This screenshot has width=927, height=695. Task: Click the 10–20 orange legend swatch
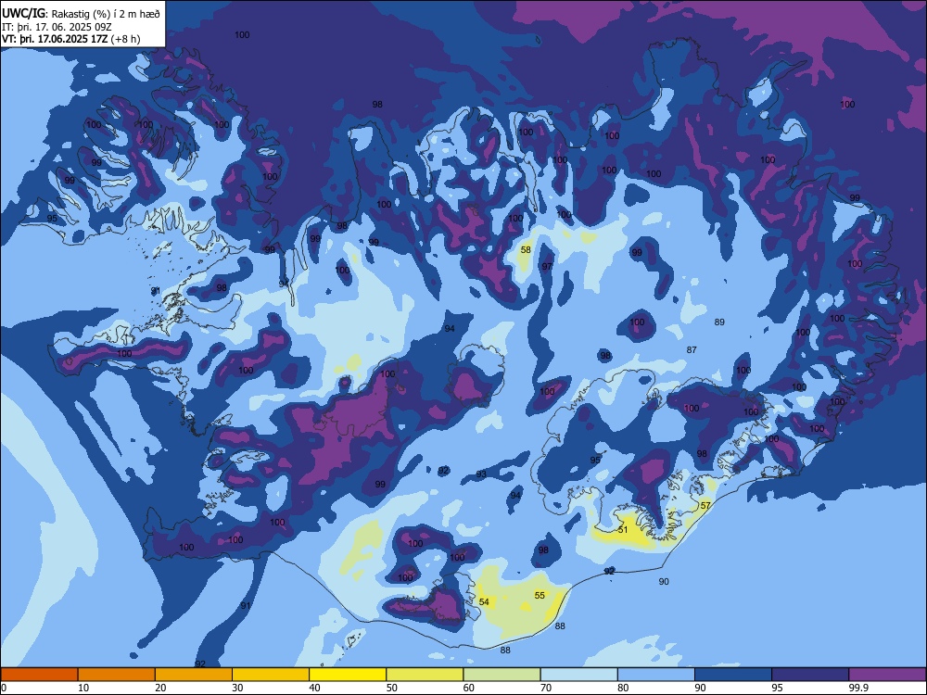tap(117, 675)
